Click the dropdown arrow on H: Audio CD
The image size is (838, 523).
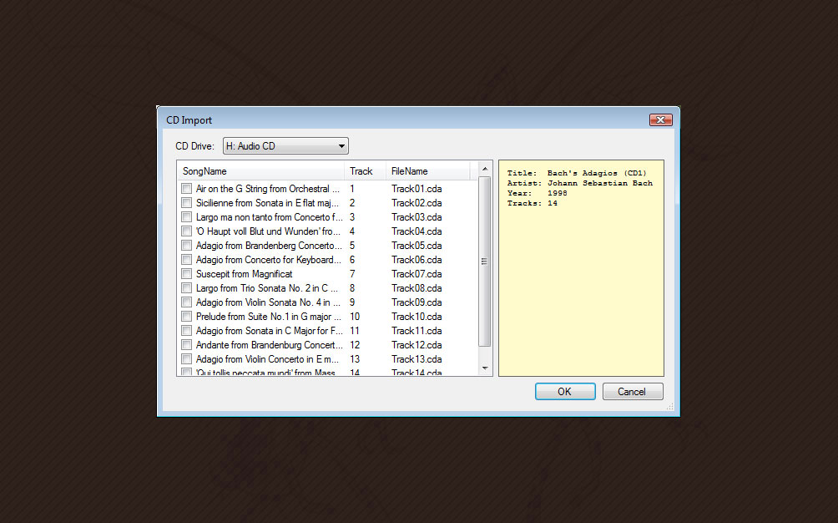(x=341, y=145)
